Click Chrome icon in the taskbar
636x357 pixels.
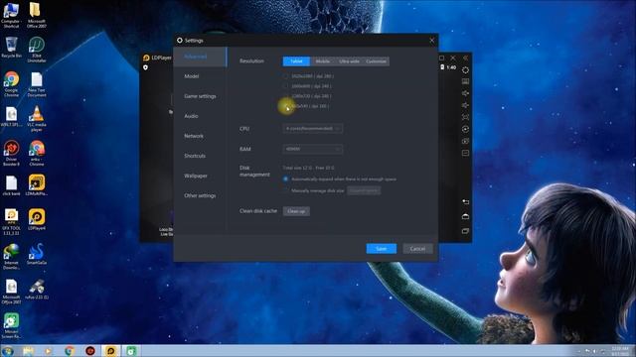(70, 350)
